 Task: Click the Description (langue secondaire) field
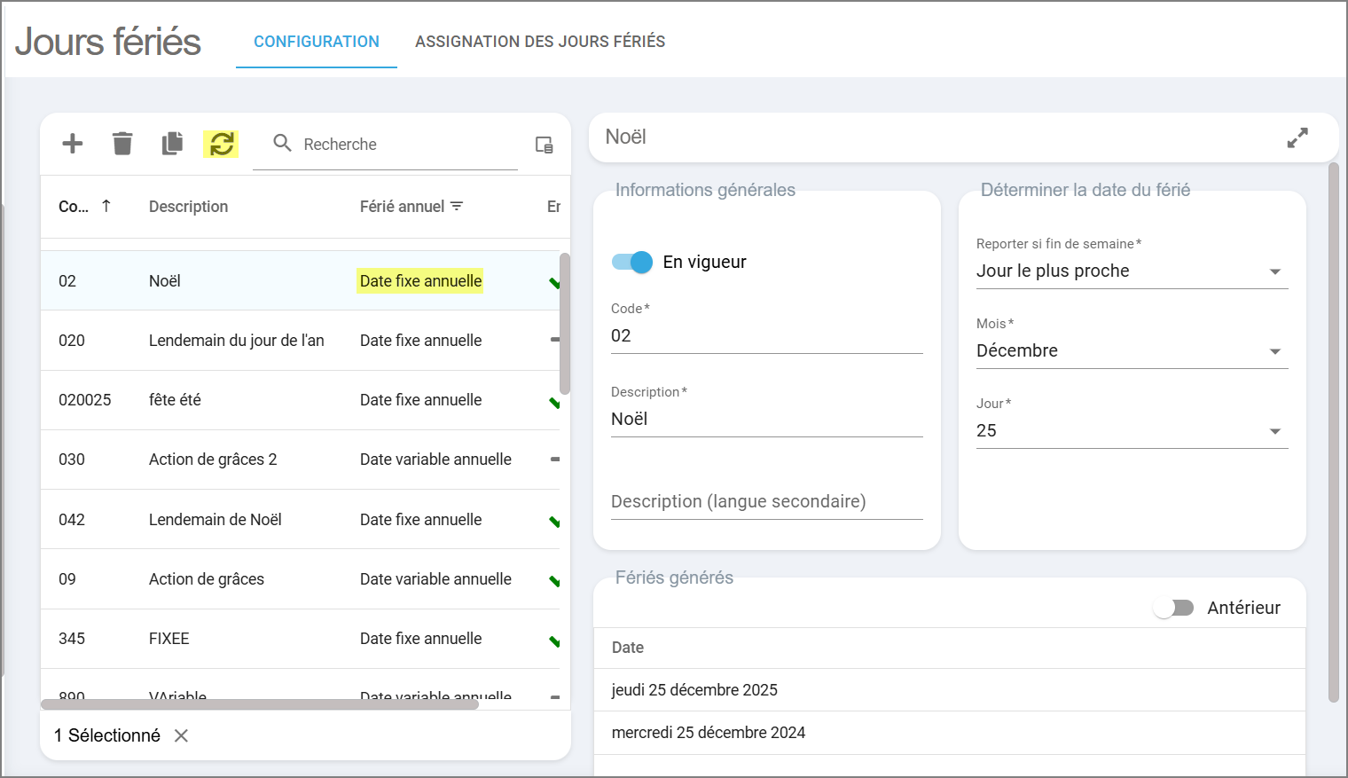pyautogui.click(x=766, y=502)
